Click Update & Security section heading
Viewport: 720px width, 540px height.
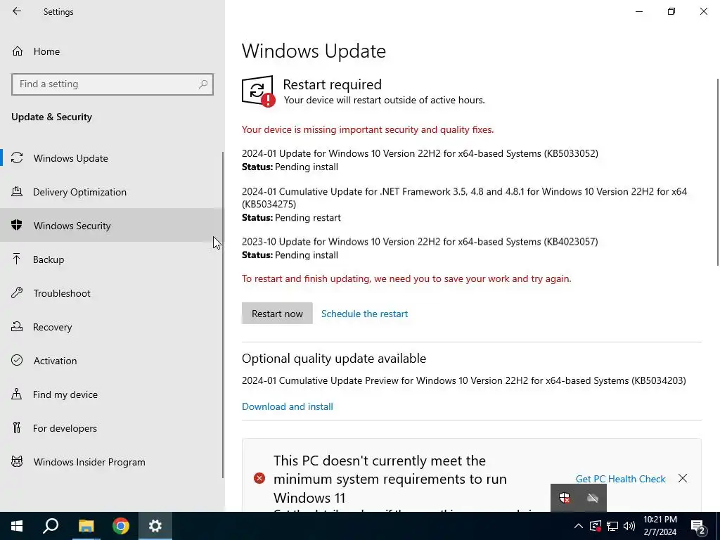click(51, 117)
